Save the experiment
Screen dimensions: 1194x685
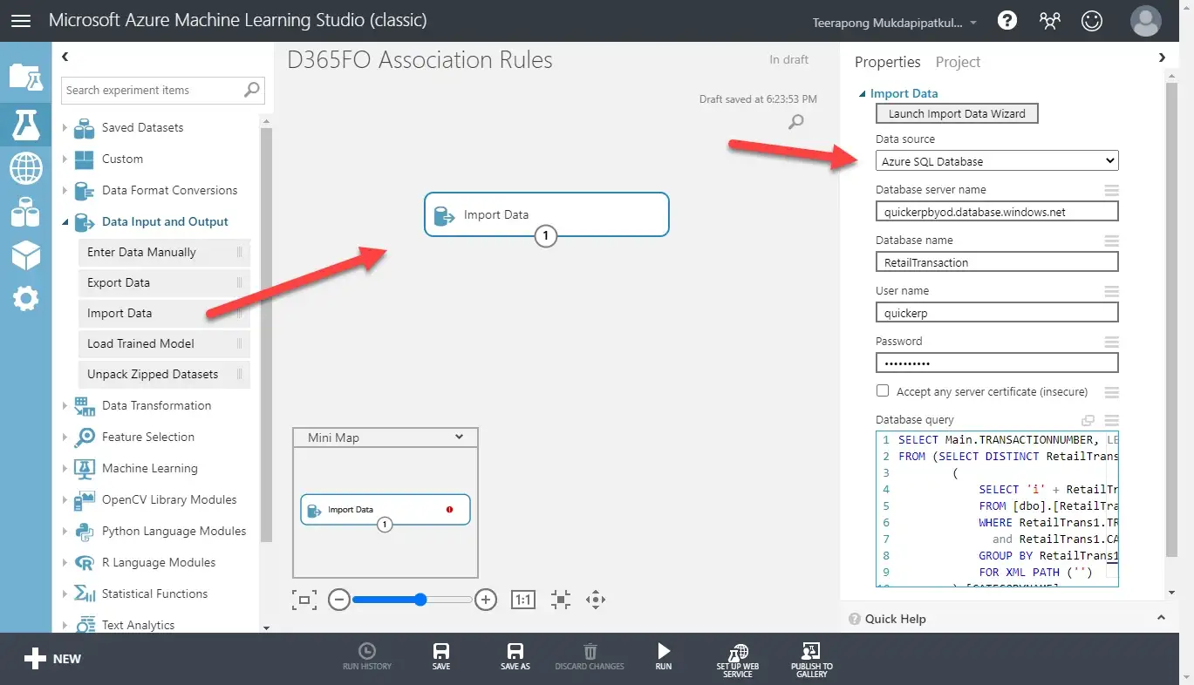tap(441, 657)
